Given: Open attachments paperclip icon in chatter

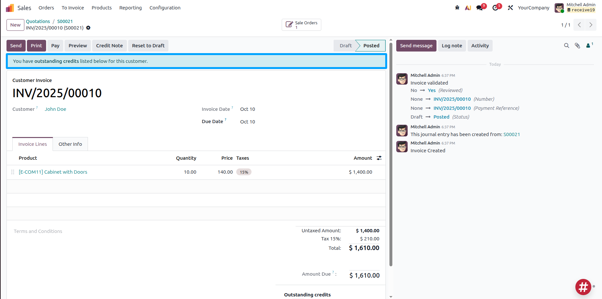Looking at the screenshot, I should [577, 46].
